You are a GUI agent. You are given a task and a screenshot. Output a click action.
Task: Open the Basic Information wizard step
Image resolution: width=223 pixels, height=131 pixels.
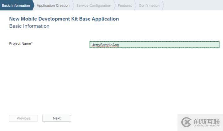[16, 6]
